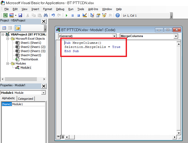
Task: Open the Edit menu
Action: click(x=15, y=9)
